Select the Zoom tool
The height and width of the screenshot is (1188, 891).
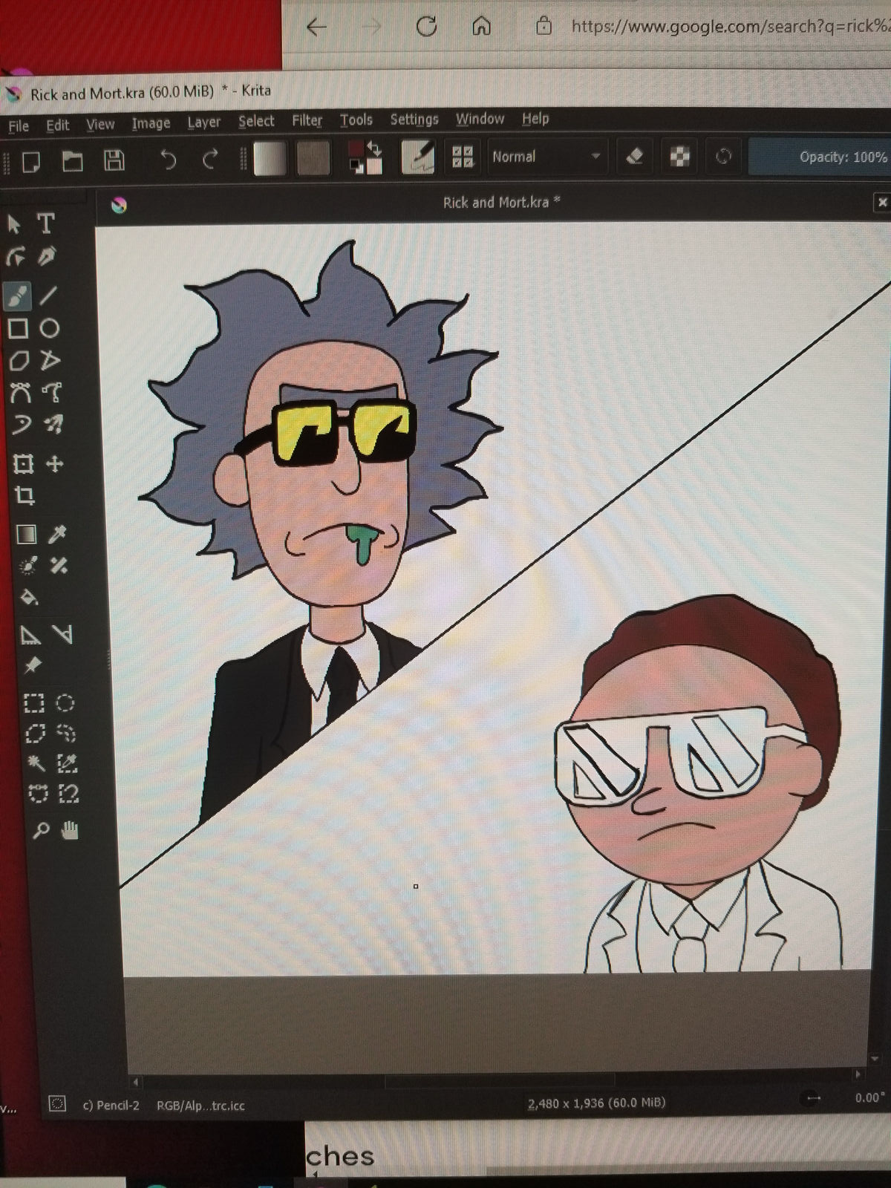[40, 832]
